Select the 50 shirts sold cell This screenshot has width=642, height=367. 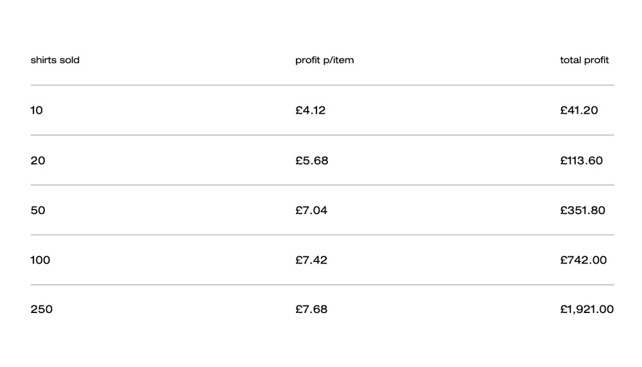38,210
